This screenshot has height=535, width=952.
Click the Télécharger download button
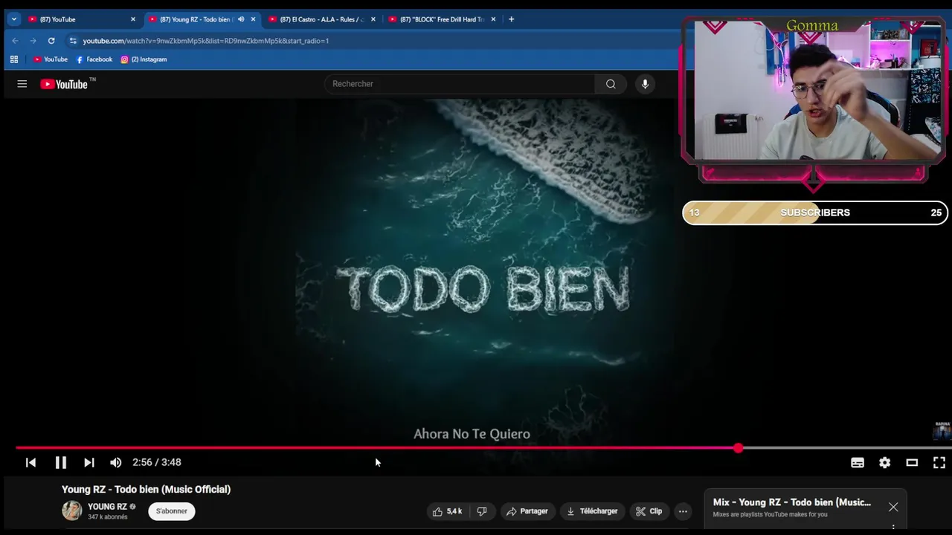coord(592,511)
